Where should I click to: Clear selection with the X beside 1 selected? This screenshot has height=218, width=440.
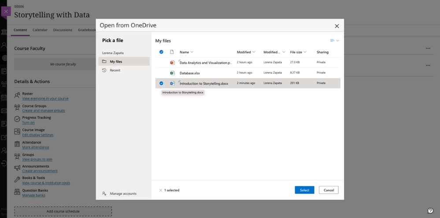click(x=161, y=190)
